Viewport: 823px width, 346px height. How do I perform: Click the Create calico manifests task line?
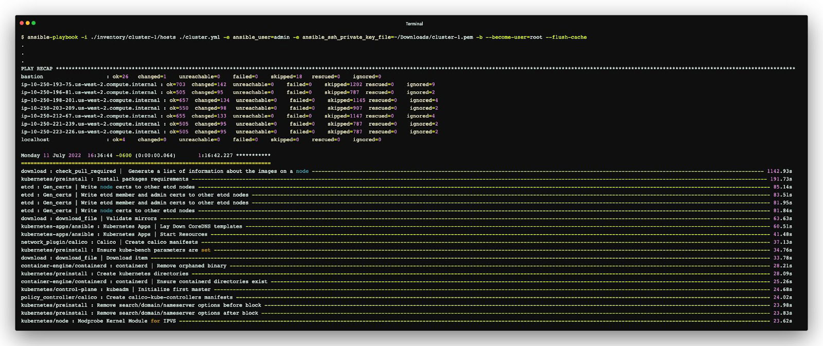(x=406, y=242)
